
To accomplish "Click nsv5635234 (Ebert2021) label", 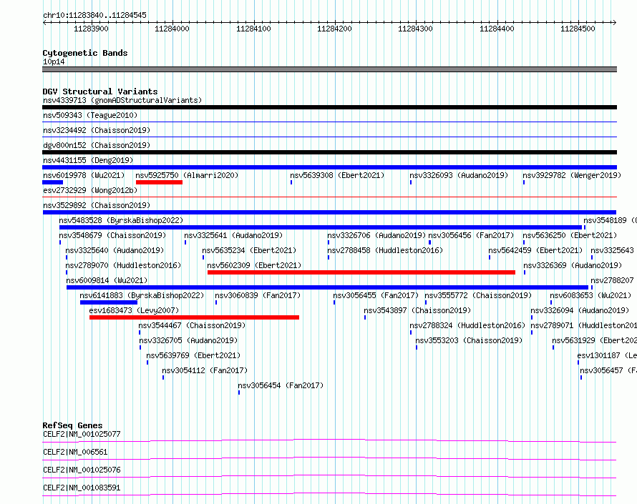I will [250, 250].
